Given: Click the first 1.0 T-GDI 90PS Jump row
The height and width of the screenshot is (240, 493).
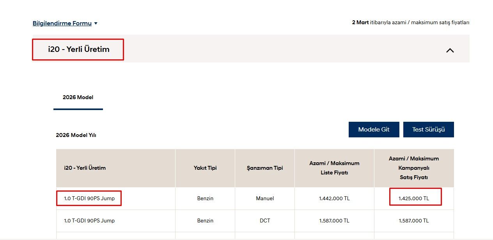Looking at the screenshot, I should coord(89,198).
